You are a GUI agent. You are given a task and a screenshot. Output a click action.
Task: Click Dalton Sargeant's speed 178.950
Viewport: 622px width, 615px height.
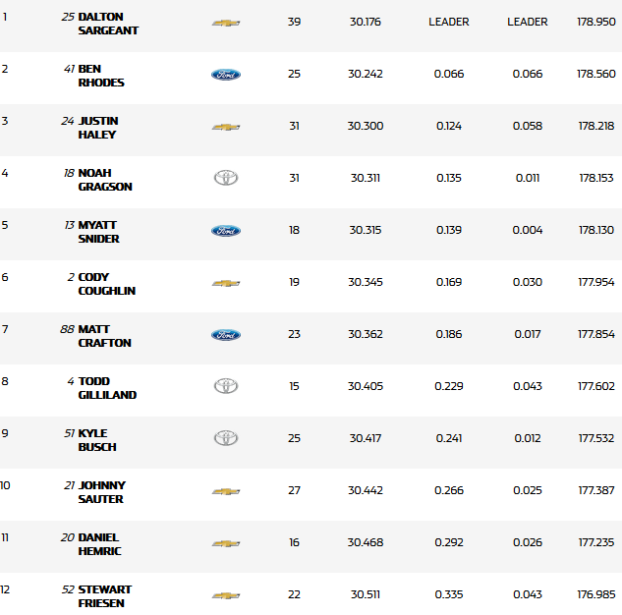coord(596,22)
